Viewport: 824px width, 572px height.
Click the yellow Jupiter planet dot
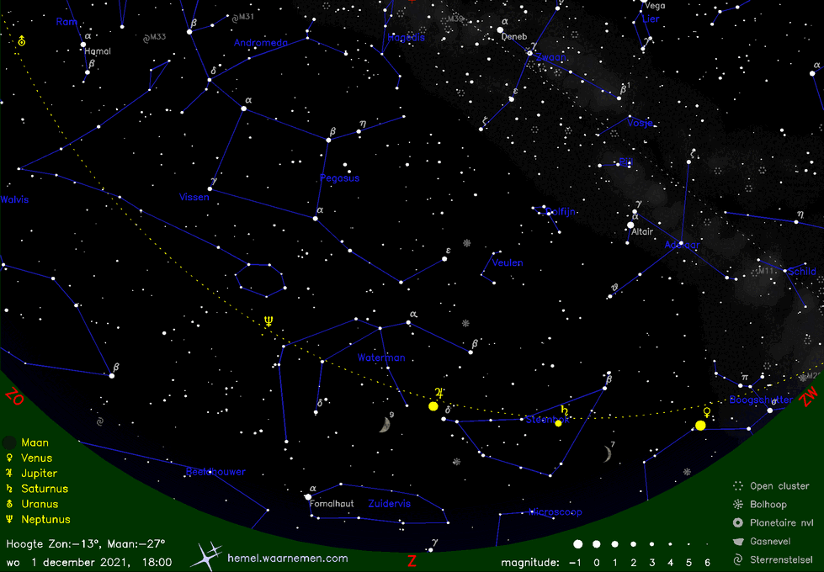click(x=433, y=406)
